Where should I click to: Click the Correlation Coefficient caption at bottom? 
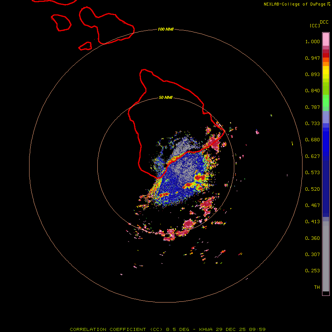(x=167, y=329)
